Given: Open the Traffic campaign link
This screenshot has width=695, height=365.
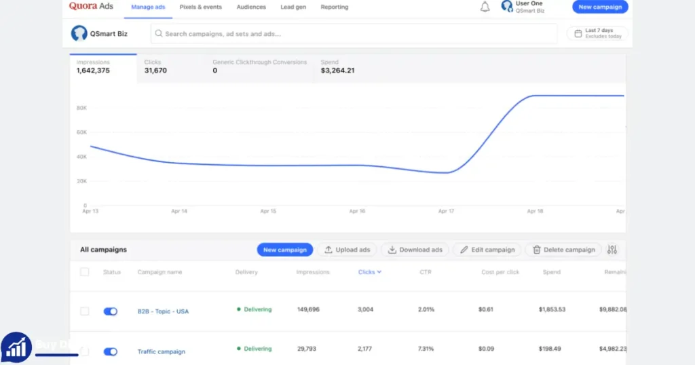Looking at the screenshot, I should tap(162, 351).
